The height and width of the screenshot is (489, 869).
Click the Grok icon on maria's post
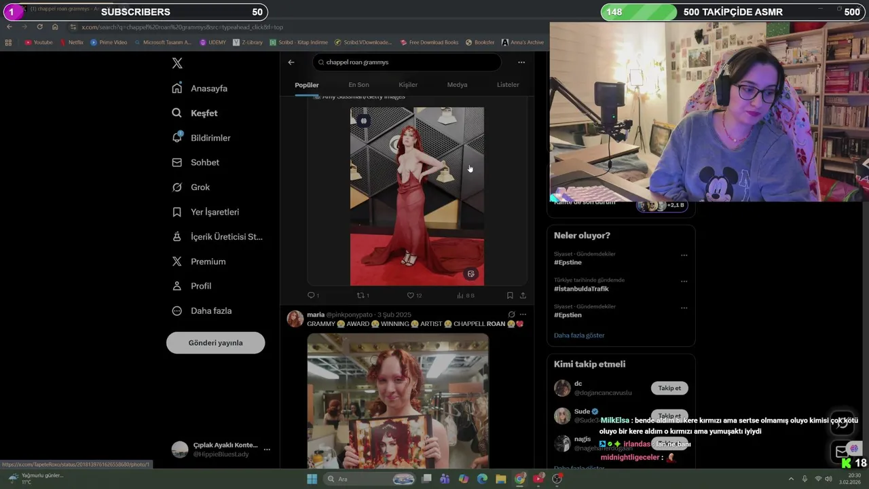tap(511, 314)
